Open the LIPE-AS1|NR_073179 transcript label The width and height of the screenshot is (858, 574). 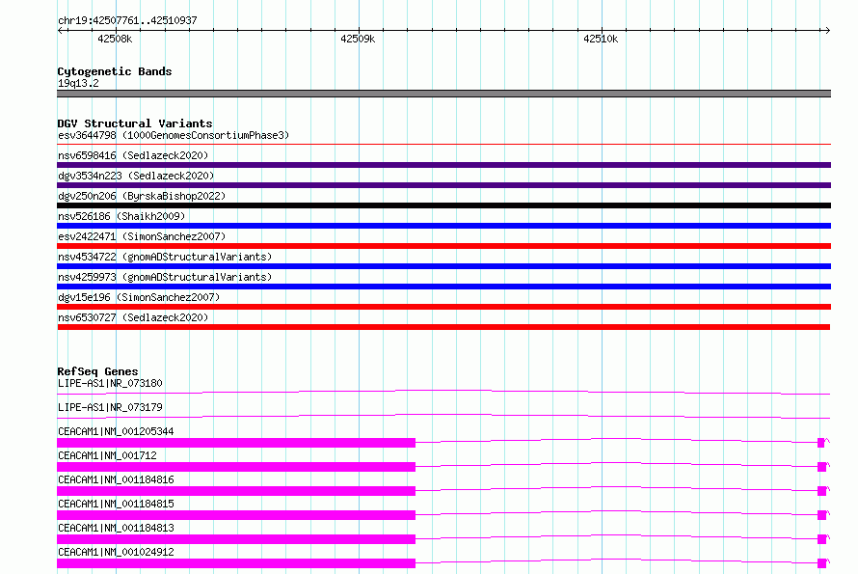point(110,407)
